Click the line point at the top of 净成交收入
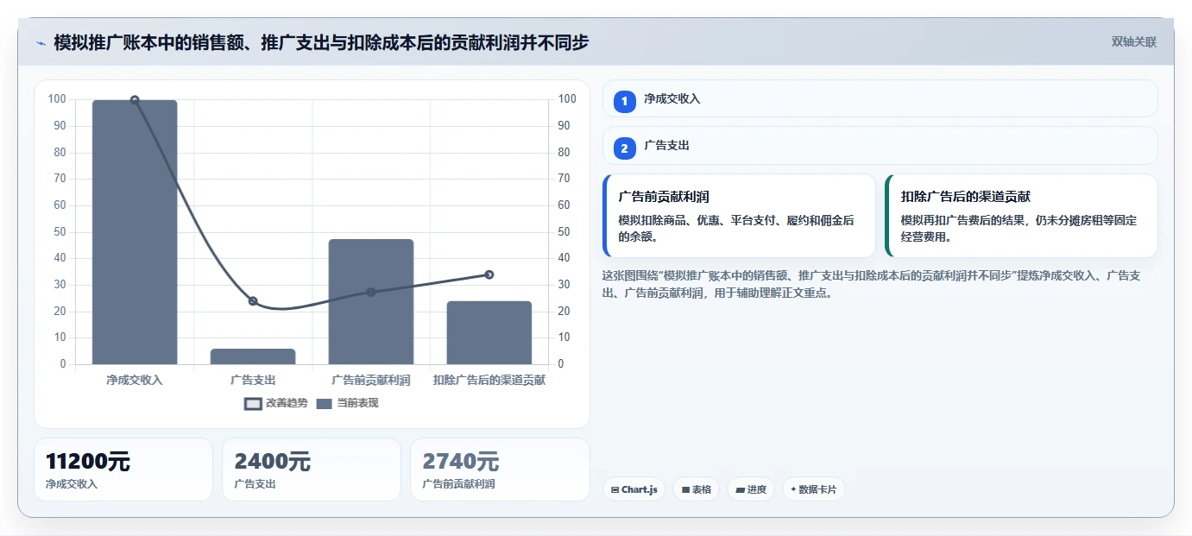 pos(135,100)
